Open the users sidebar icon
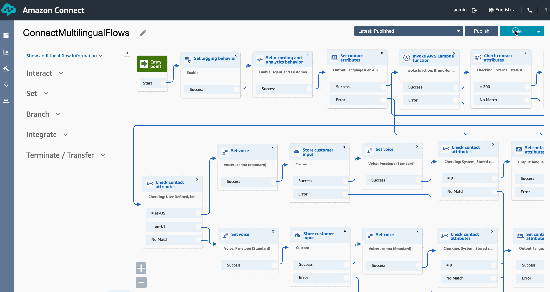Image resolution: width=550 pixels, height=292 pixels. [x=6, y=101]
